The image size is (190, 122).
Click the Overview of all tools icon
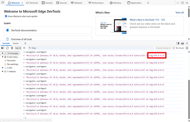tap(7, 39)
